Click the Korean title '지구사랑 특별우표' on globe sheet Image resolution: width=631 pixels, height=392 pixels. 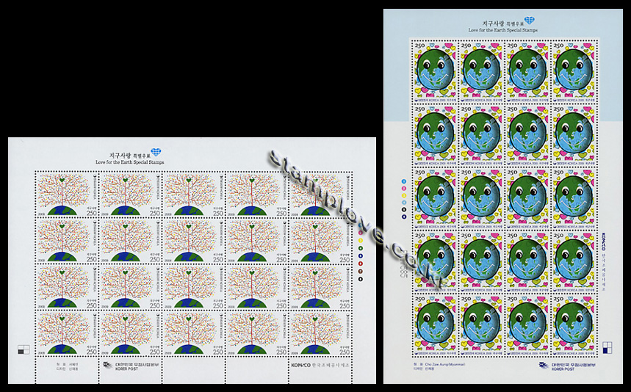point(502,23)
